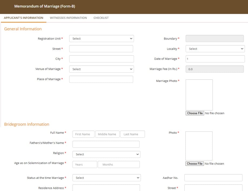Select the City input field

tap(101, 59)
